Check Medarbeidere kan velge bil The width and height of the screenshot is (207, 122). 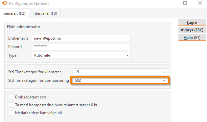(x=11, y=113)
